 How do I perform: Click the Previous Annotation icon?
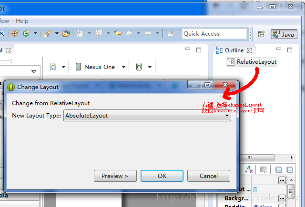pos(99,33)
